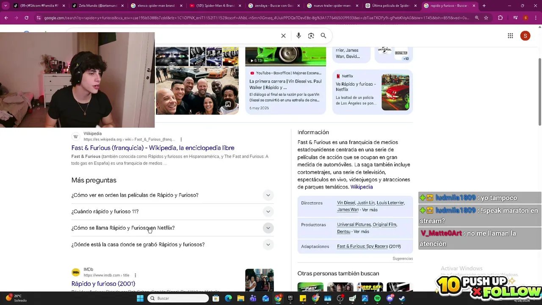Open Chrome media control icon
Viewport: 542px width, 305px height.
tap(515, 18)
